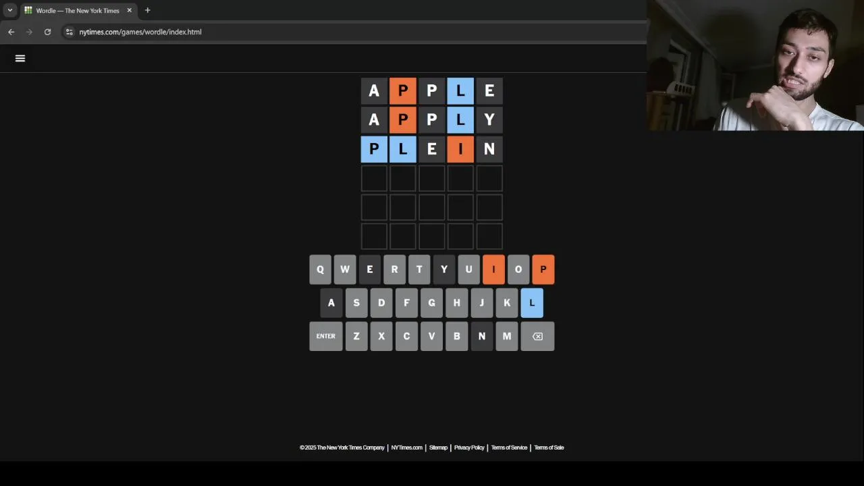Tap the U key on keyboard
Image resolution: width=864 pixels, height=486 pixels.
point(468,269)
